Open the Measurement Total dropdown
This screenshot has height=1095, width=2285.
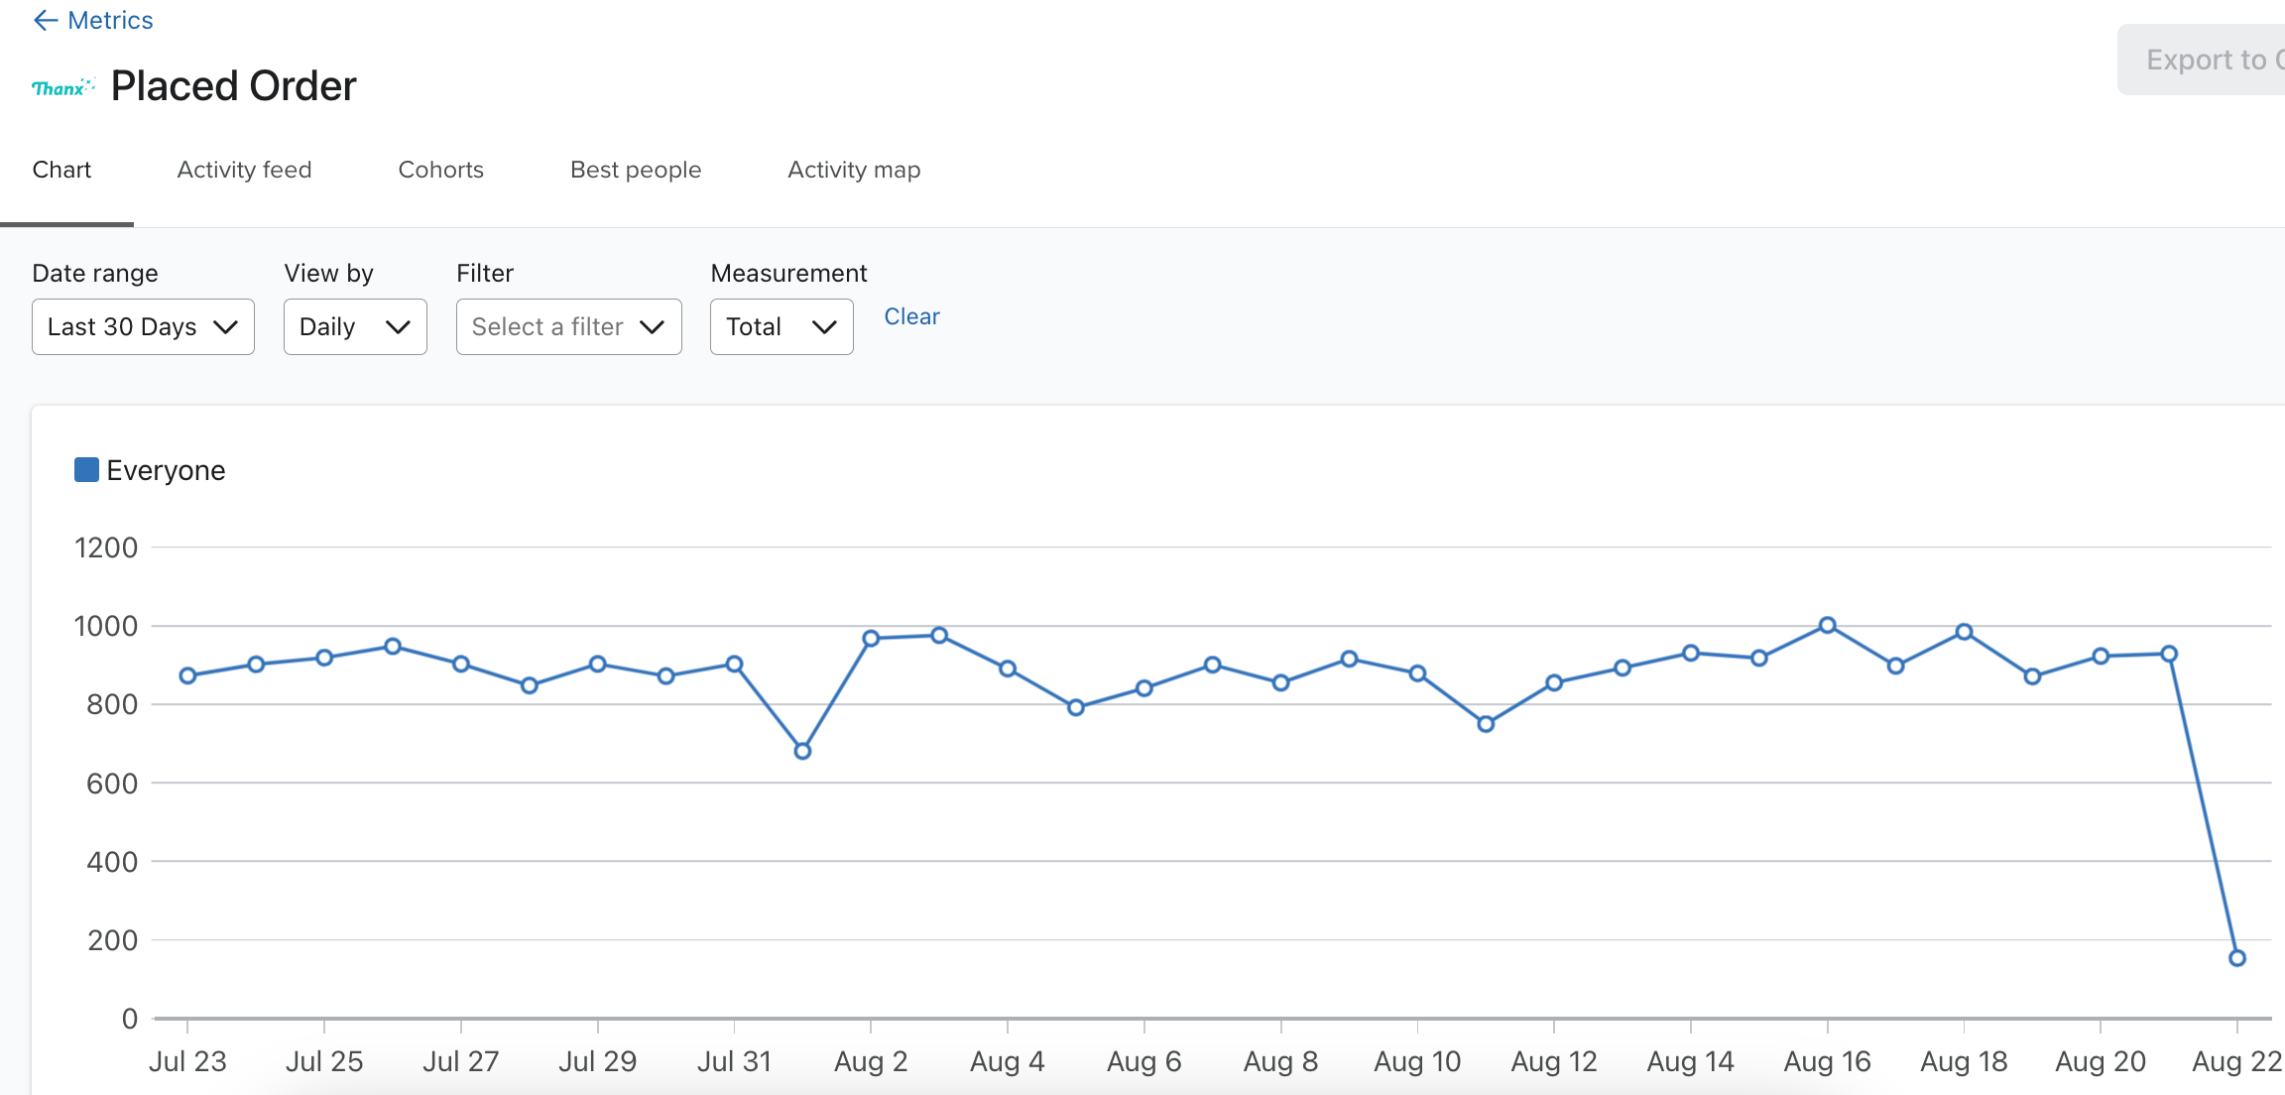click(x=782, y=326)
